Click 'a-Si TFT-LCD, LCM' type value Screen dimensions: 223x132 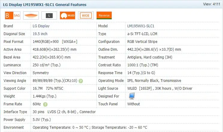(x=142, y=34)
